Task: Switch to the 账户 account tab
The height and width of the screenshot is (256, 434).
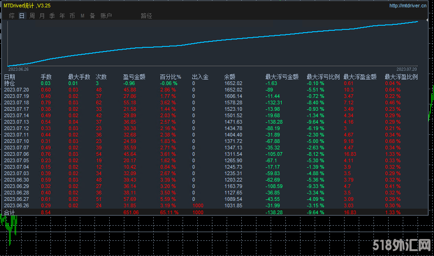Action: [106, 16]
